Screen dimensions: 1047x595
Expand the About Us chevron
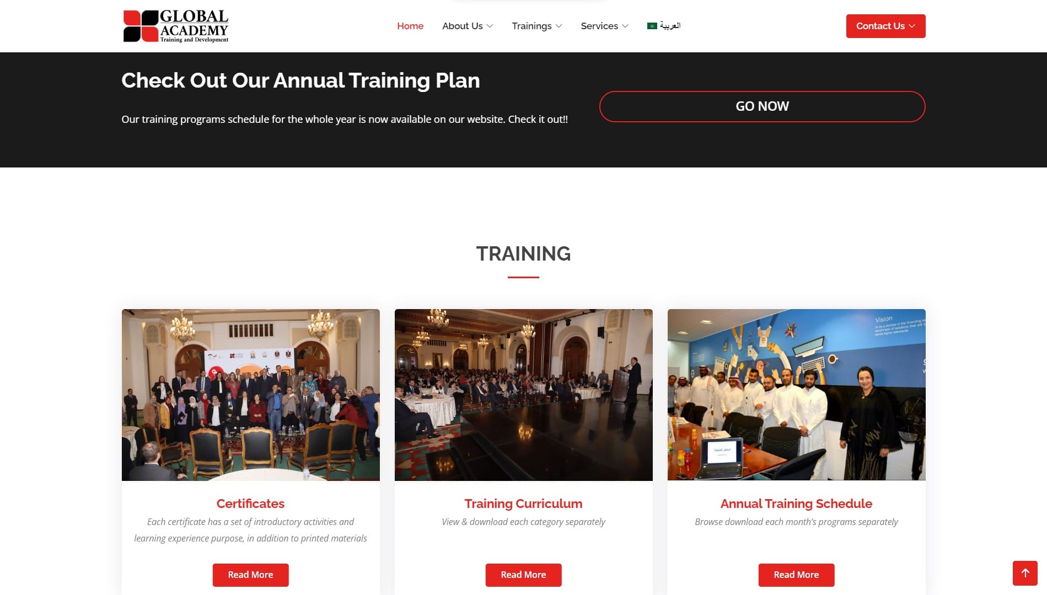pos(490,26)
